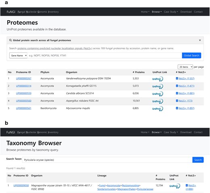
Task: Open Home menu in Taxonomy Browser navbar
Action: click(145, 132)
